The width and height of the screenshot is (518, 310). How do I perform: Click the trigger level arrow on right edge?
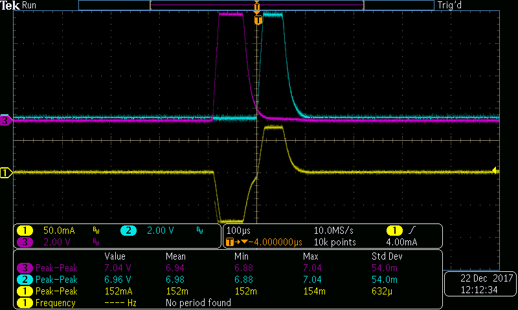click(495, 170)
